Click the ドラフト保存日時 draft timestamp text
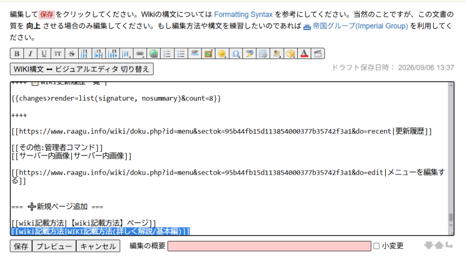Viewport: 466px width, 257px height. pyautogui.click(x=392, y=67)
